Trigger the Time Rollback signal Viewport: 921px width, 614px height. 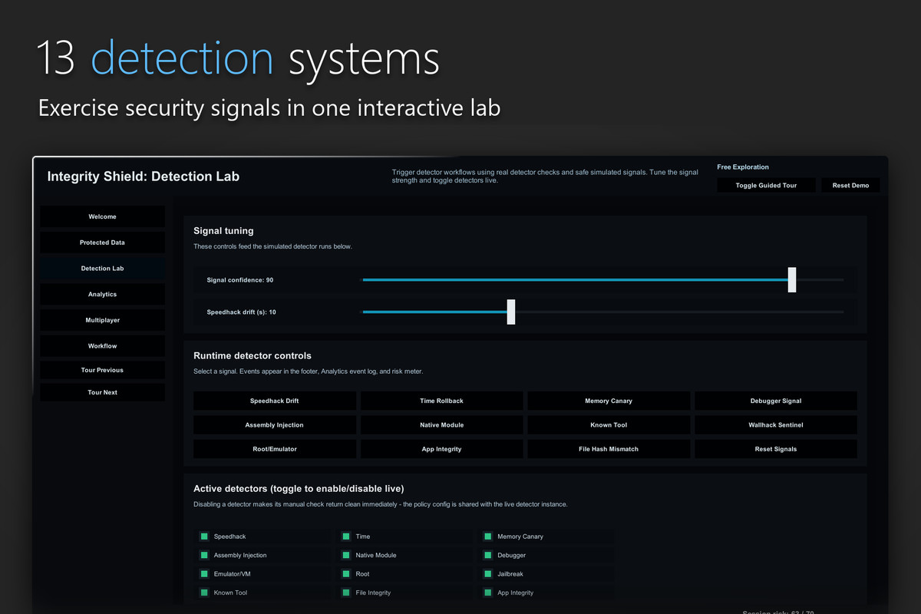(441, 401)
